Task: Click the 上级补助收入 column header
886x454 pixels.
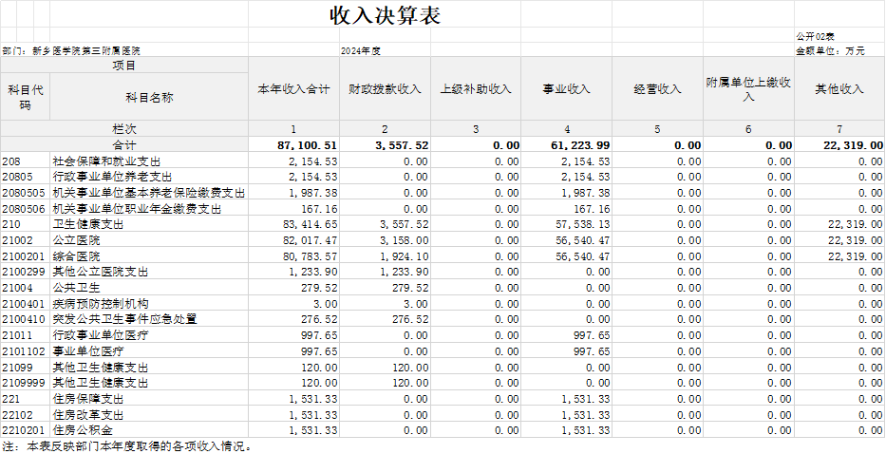Action: [476, 89]
